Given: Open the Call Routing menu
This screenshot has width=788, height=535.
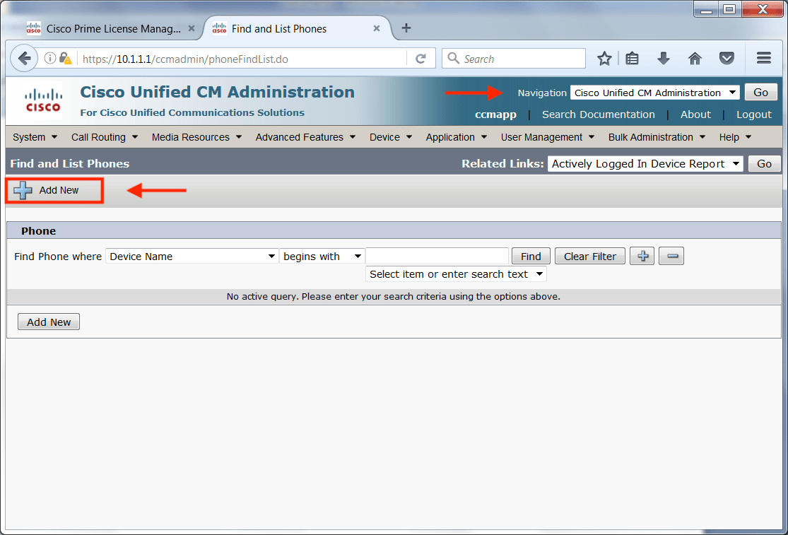Looking at the screenshot, I should point(105,137).
